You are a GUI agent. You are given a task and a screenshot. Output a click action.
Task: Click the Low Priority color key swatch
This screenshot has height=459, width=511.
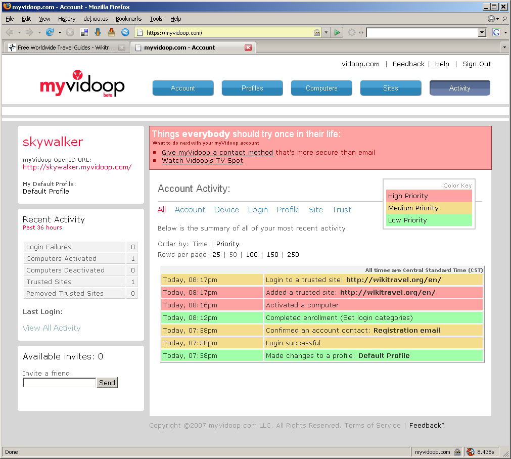click(x=429, y=220)
